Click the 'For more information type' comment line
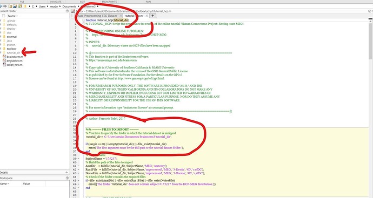This screenshot has height=198, width=373. click(130, 107)
